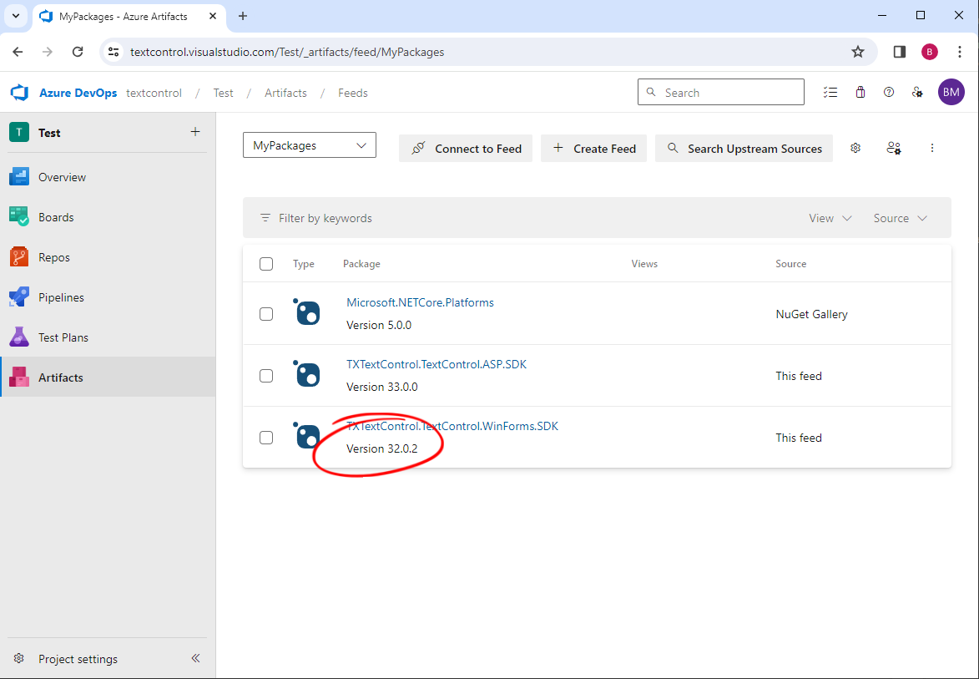Image resolution: width=979 pixels, height=679 pixels.
Task: Focus the header Search box
Action: pyautogui.click(x=720, y=92)
